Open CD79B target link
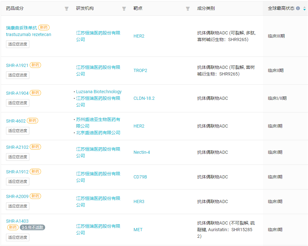 (x=140, y=177)
